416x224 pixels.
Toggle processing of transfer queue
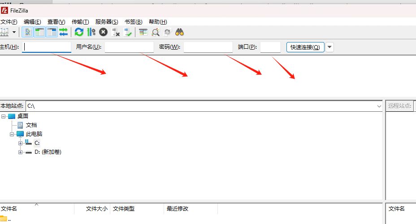91,32
